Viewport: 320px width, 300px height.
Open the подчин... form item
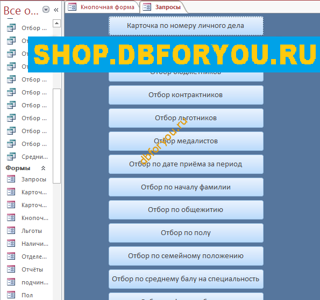(28, 282)
